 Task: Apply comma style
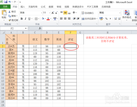point(110,19)
